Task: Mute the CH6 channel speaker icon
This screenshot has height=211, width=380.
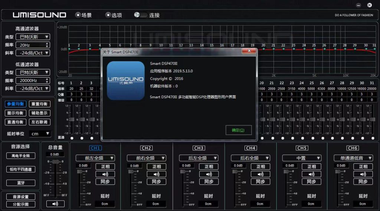Action: (x=363, y=174)
